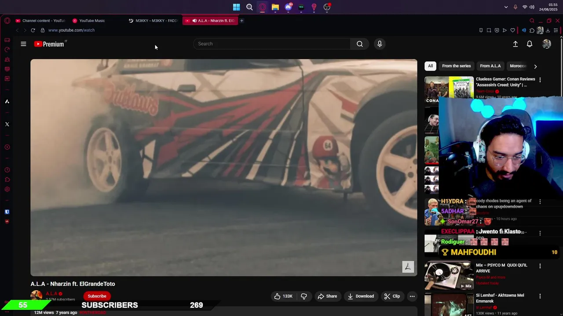Screen dimensions: 563x316
Task: Open Windows Start button
Action: point(237,7)
